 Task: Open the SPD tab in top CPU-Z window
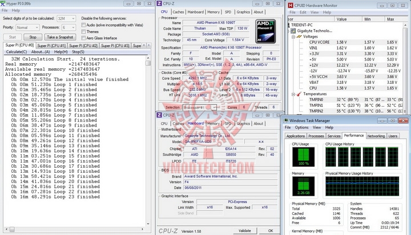[228, 12]
